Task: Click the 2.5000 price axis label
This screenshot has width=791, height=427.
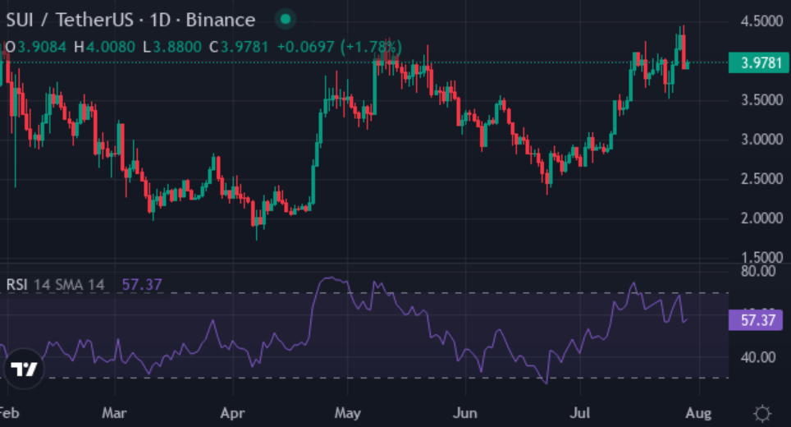Action: [x=761, y=179]
